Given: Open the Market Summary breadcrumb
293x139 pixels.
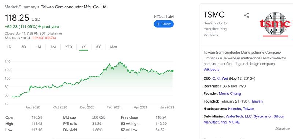Looking at the screenshot, I should coord(21,7).
